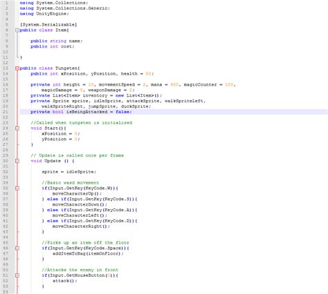This screenshot has height=294, width=328.
Task: Click comment '//Attacks the enemy in front'
Action: tap(80, 270)
